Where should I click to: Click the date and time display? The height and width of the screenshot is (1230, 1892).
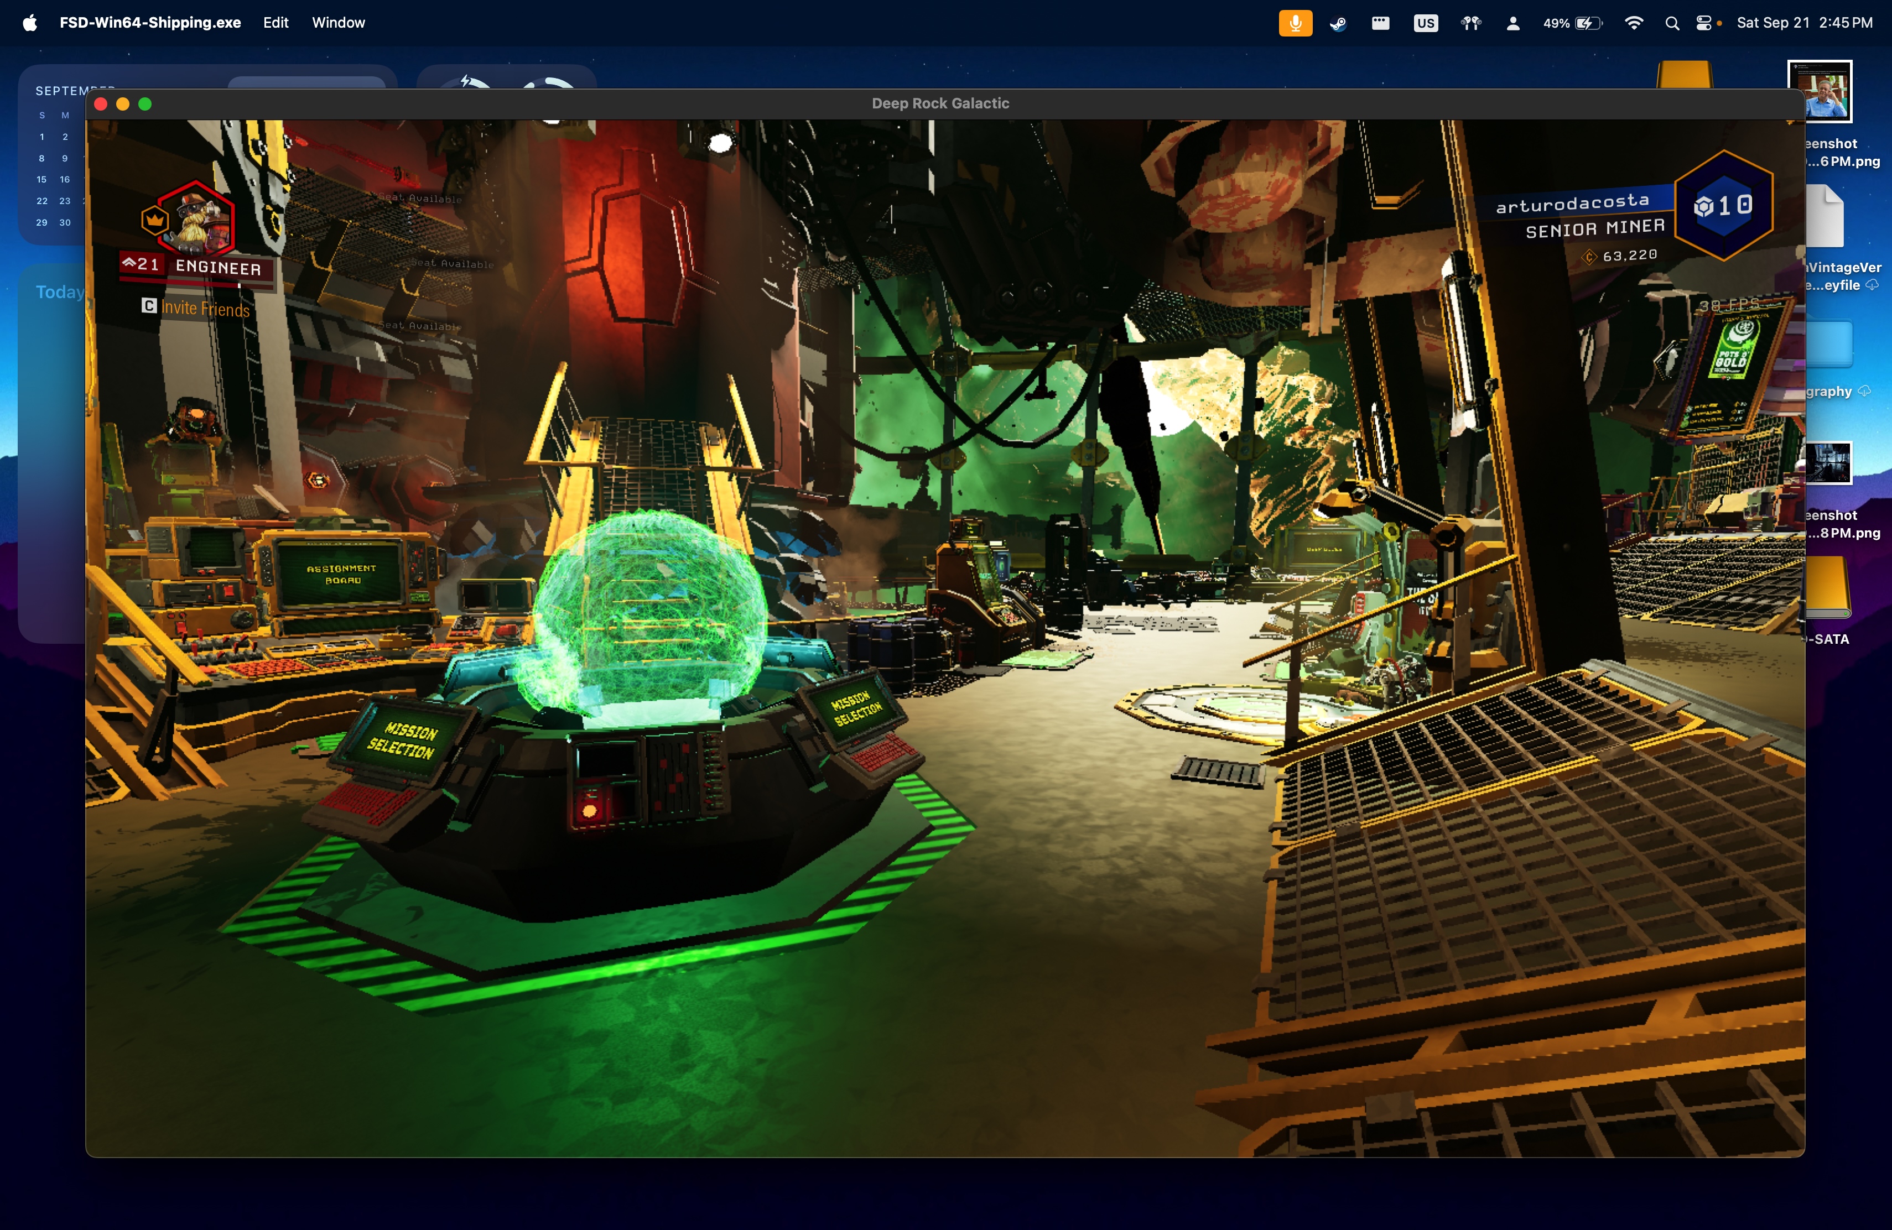point(1803,23)
